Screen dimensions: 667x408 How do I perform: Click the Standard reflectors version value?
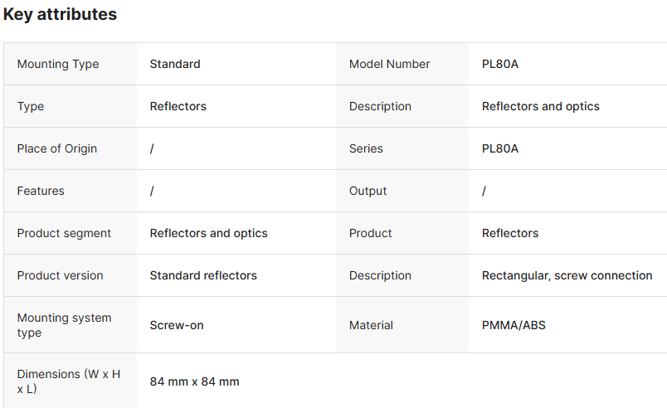(203, 275)
